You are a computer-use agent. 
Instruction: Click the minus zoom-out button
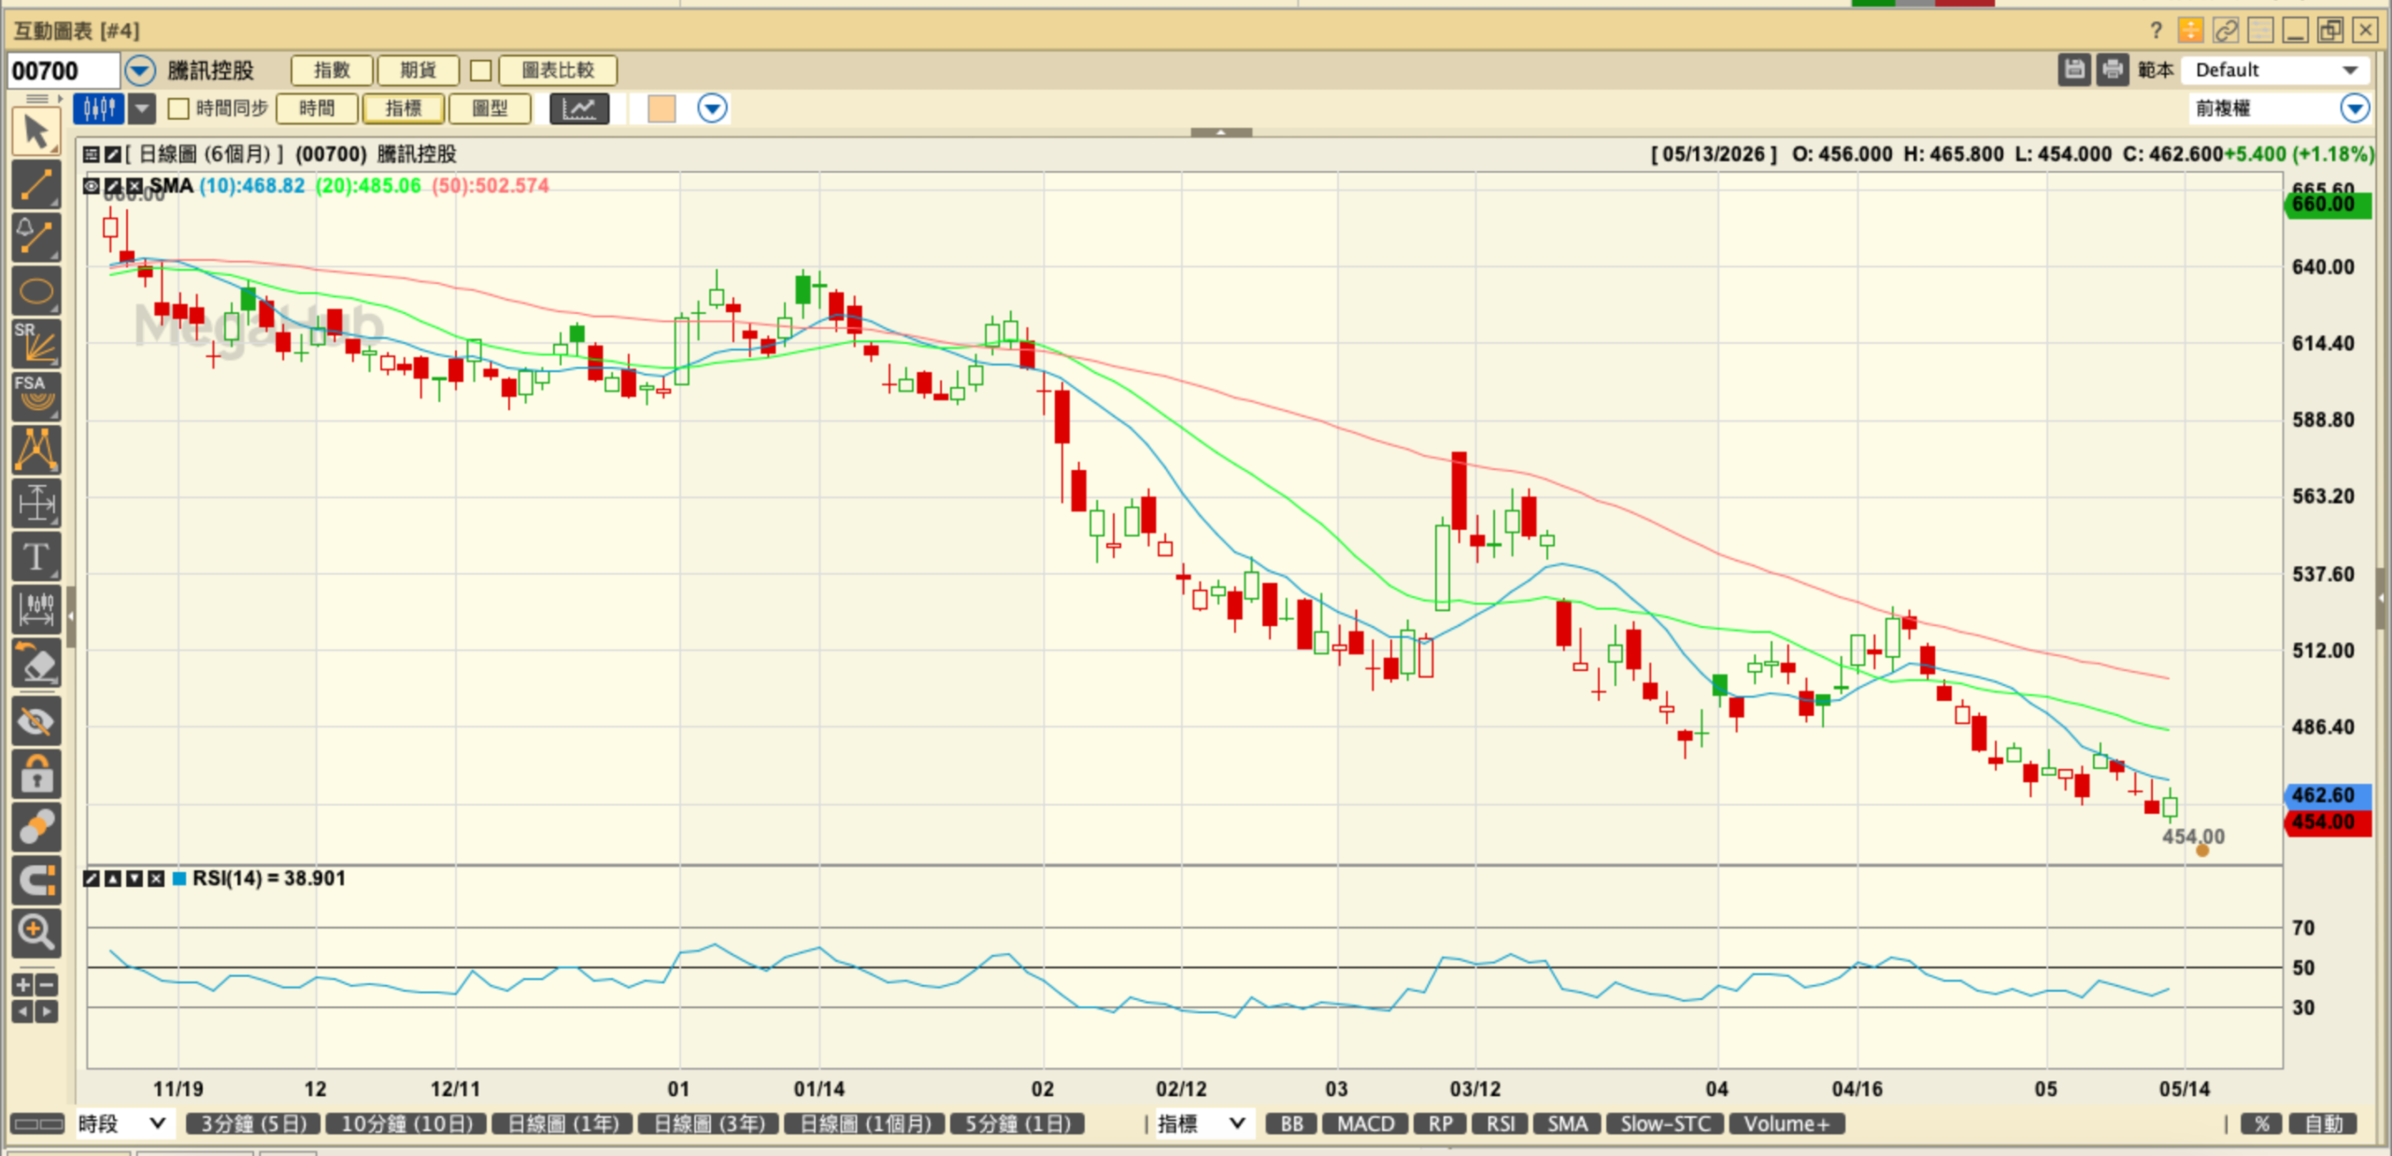pos(47,984)
